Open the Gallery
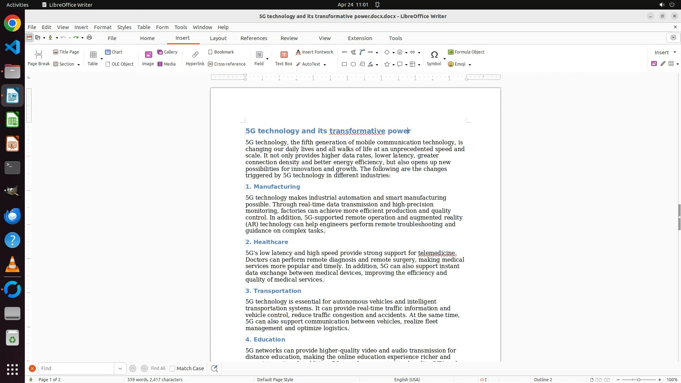Image resolution: width=681 pixels, height=383 pixels. point(167,52)
